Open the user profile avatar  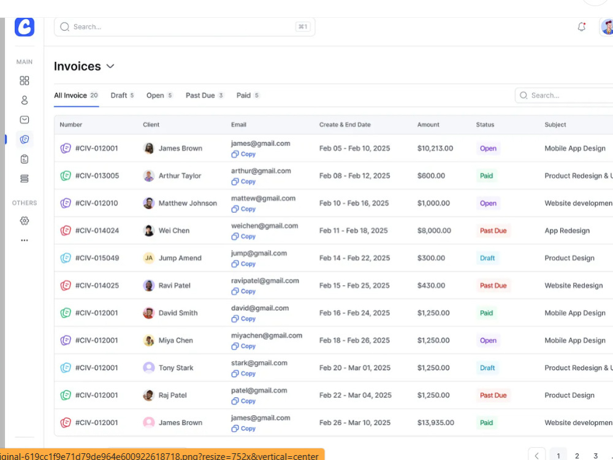tap(607, 27)
